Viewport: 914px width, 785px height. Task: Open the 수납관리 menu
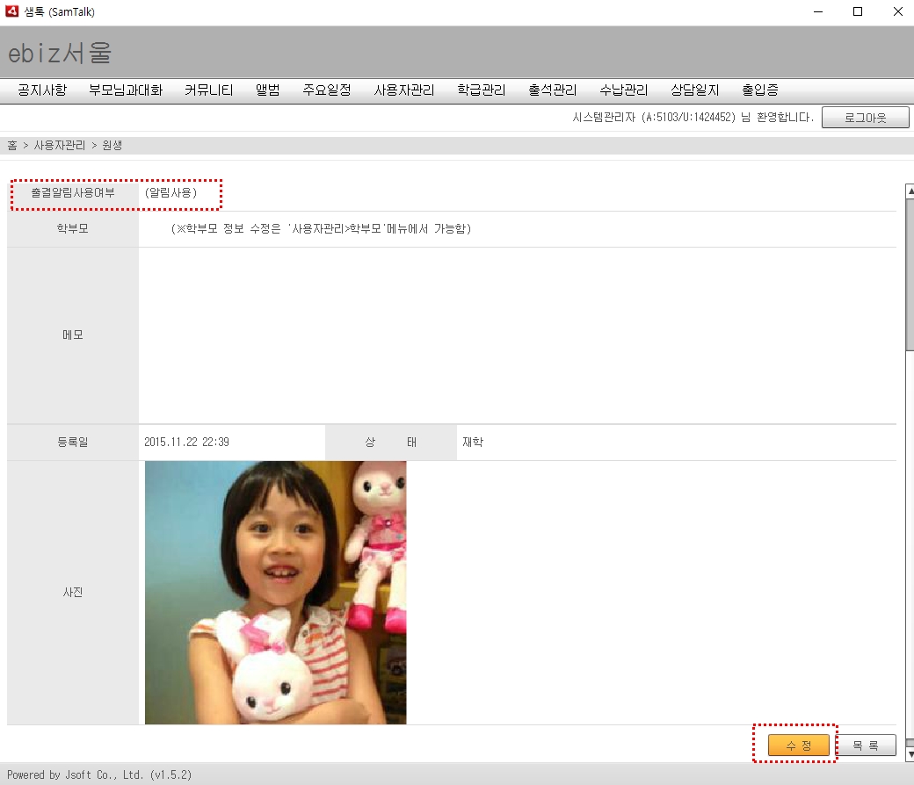point(624,90)
